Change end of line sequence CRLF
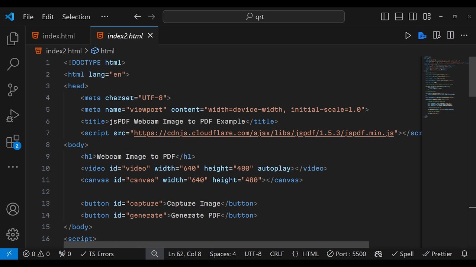Image resolution: width=476 pixels, height=267 pixels. click(277, 254)
